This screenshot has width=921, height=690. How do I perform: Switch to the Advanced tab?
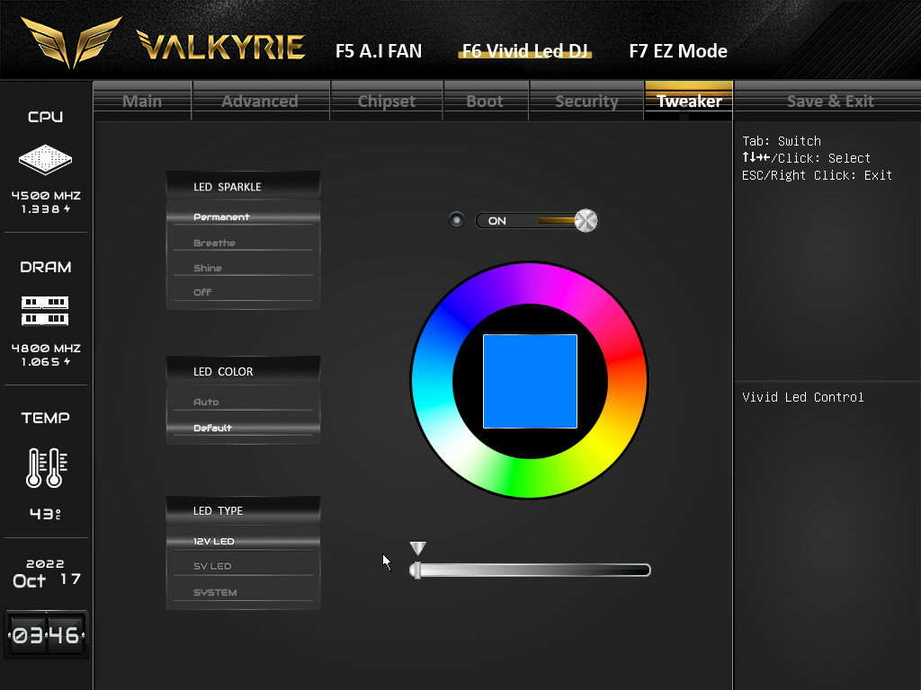(x=260, y=101)
